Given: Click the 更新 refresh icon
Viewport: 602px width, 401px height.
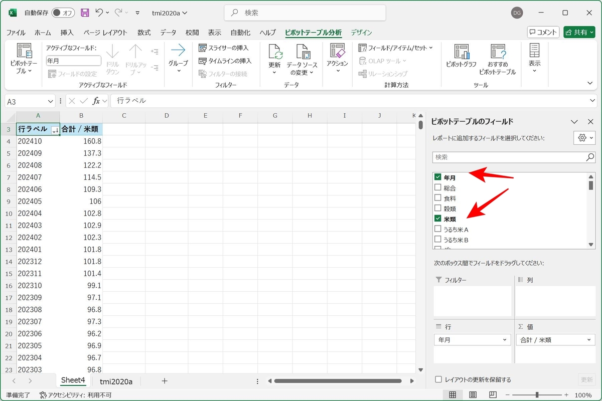Looking at the screenshot, I should 275,52.
